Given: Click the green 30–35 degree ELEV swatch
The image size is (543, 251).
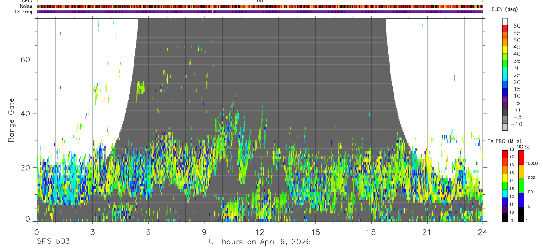Looking at the screenshot, I should (505, 63).
